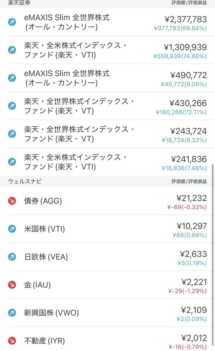Select the 楽天証券 section header
Viewport: 215px width, 351px height.
107,4
